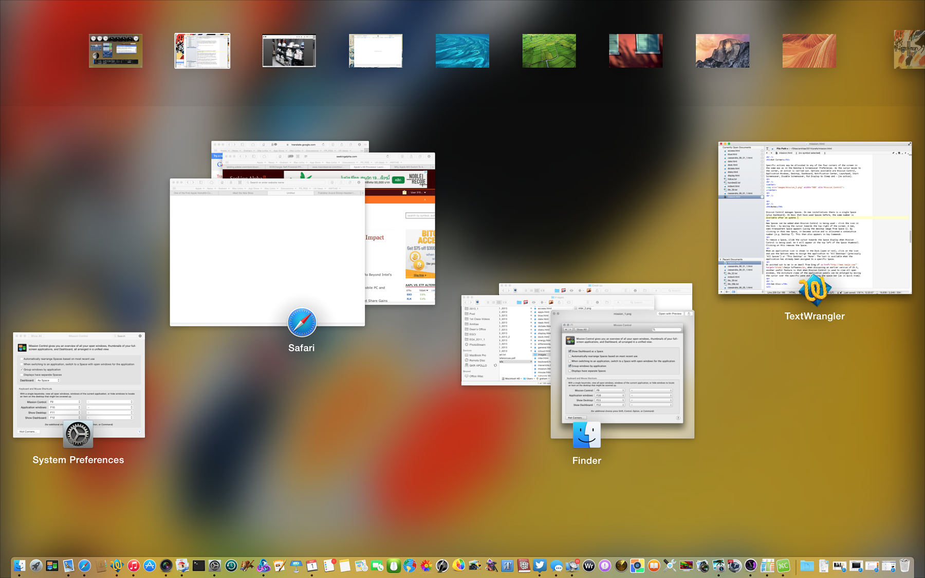
Task: Open Messages speech bubble in Dock
Action: pos(556,566)
